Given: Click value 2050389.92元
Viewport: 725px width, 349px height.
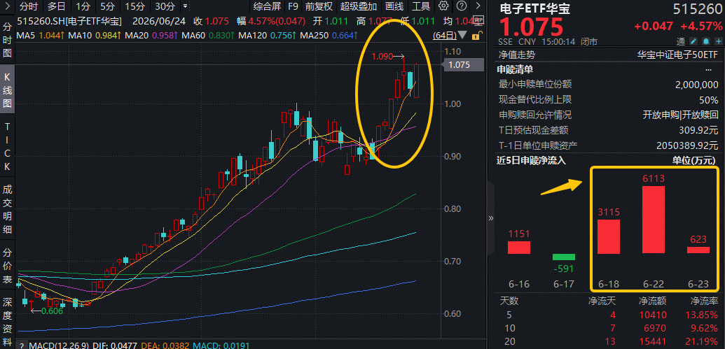Looking at the screenshot, I should point(688,145).
